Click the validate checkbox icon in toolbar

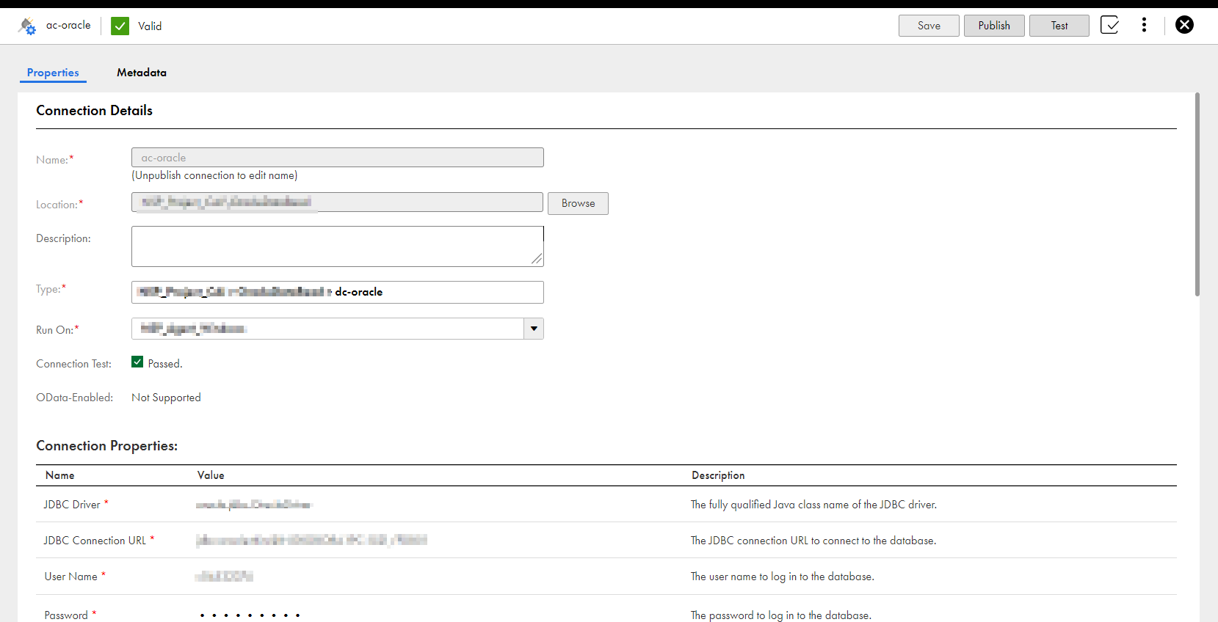[x=1109, y=26]
